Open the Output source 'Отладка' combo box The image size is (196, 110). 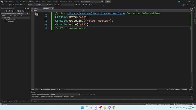(x=65, y=94)
